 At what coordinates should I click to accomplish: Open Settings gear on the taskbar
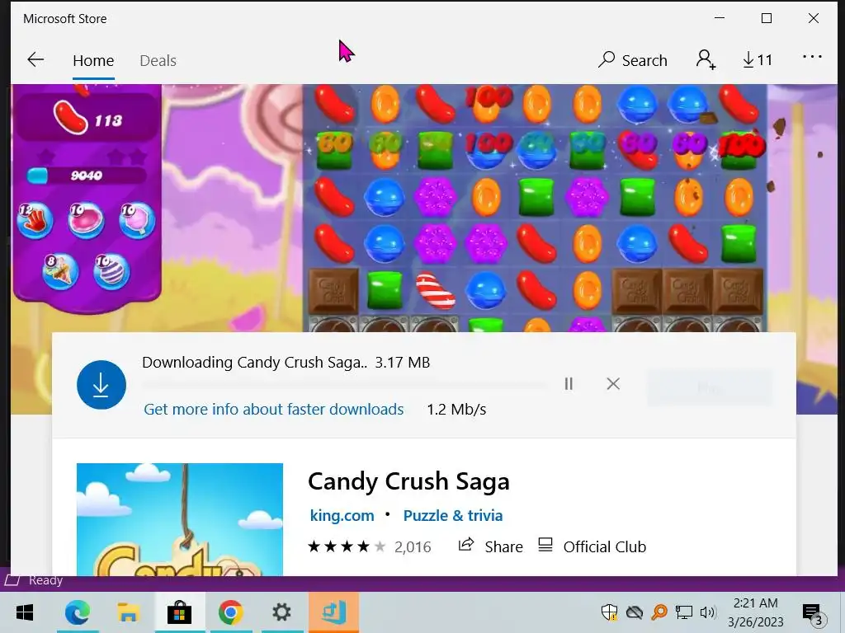(x=281, y=612)
